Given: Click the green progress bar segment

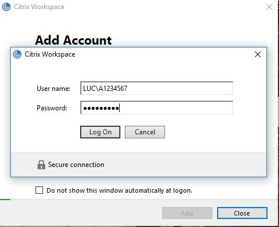Looking at the screenshot, I should (5, 200).
